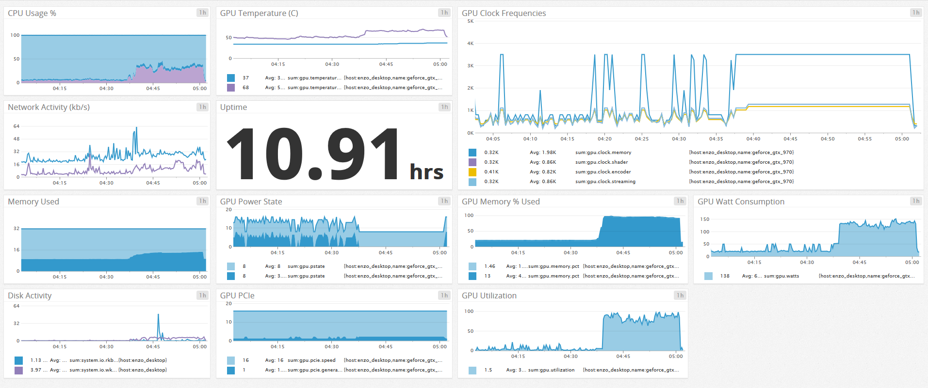Click the purple swatch beside sum:gpu.clock.shader

pos(472,162)
